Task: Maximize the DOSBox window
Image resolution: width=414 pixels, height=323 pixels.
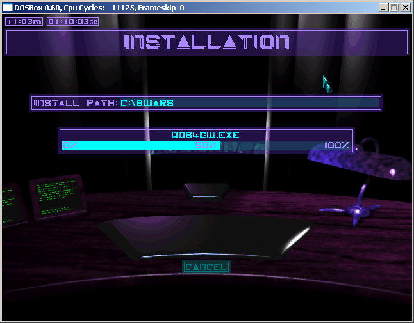Action: 393,8
